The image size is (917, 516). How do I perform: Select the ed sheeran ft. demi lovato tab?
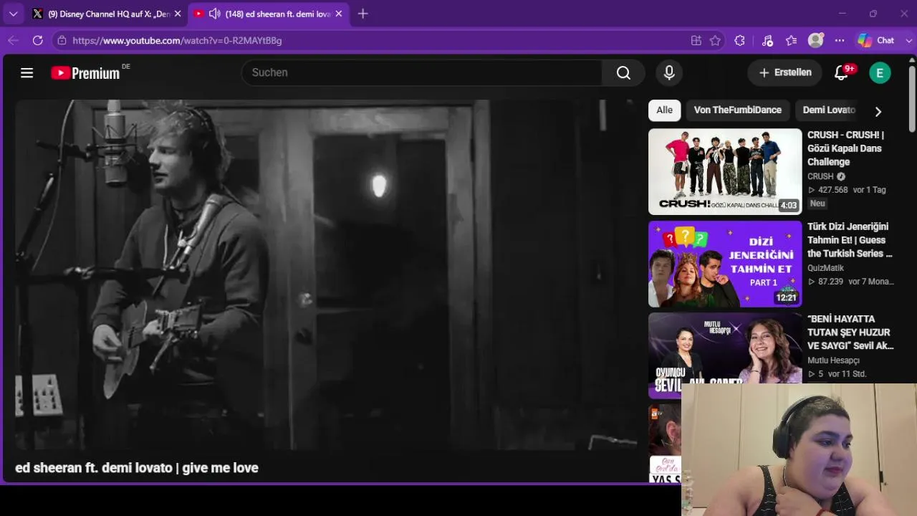tap(269, 14)
